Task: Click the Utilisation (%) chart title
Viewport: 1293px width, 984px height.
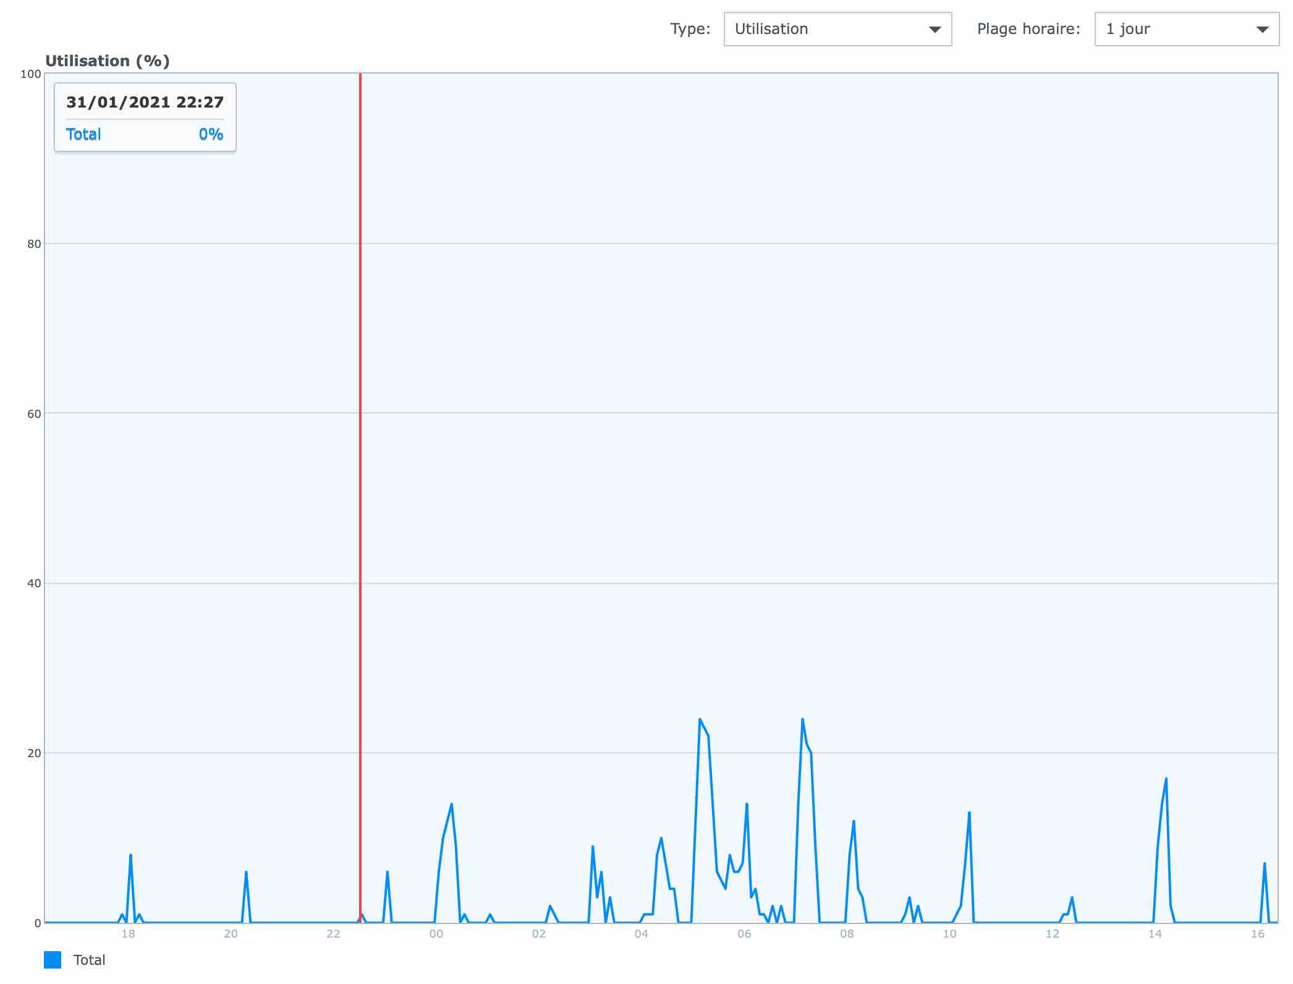Action: [107, 61]
